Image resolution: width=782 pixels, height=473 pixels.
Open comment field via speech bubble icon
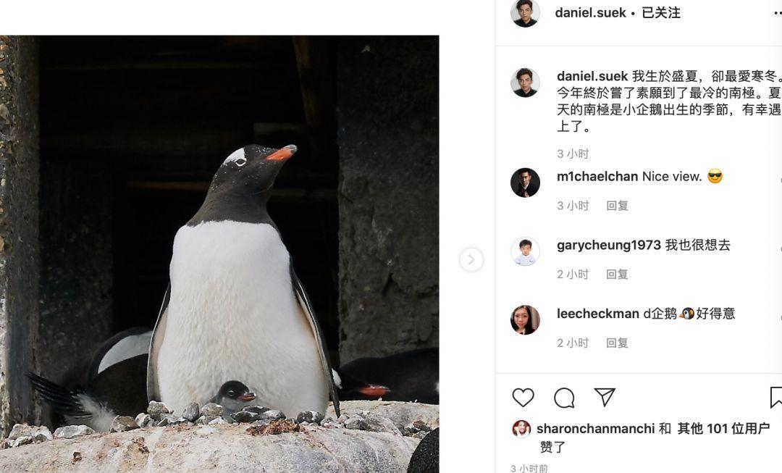point(564,398)
